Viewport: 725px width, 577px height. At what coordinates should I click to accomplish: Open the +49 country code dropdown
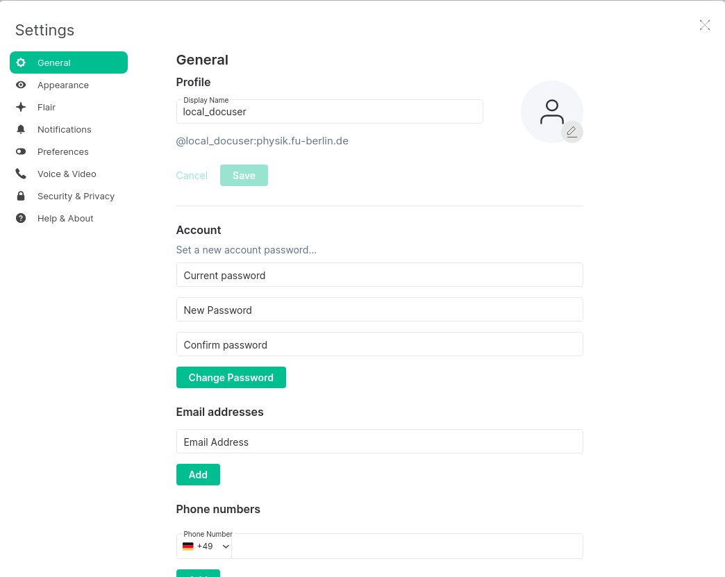[206, 546]
